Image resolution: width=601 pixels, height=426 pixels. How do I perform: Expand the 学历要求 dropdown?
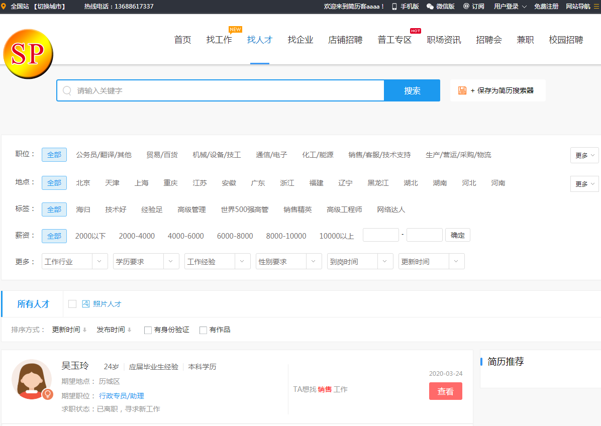pyautogui.click(x=146, y=261)
